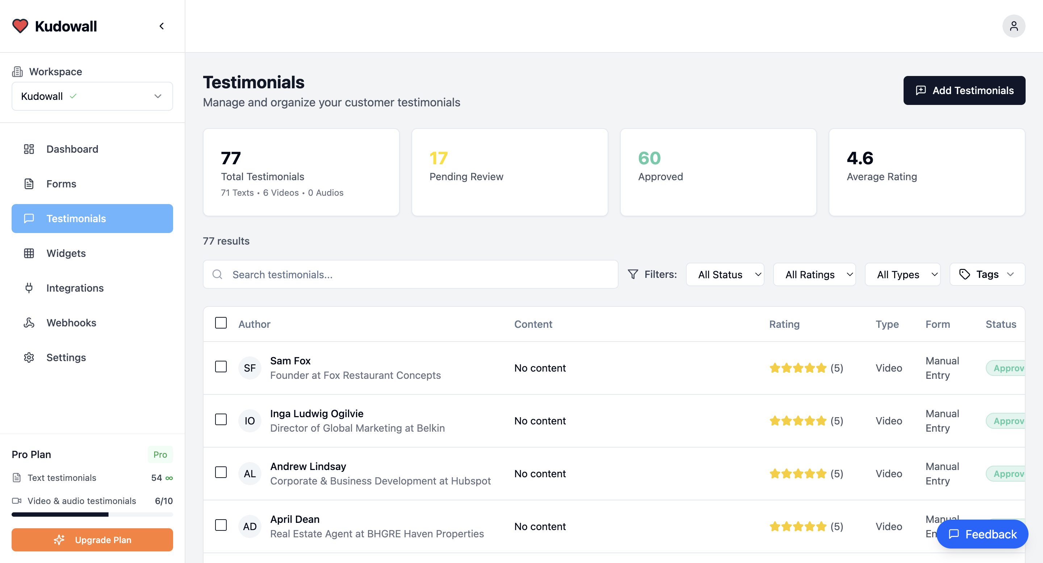Collapse the sidebar with the chevron arrow
Viewport: 1043px width, 563px height.
point(162,26)
